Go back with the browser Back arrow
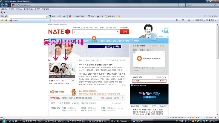 tap(2, 5)
